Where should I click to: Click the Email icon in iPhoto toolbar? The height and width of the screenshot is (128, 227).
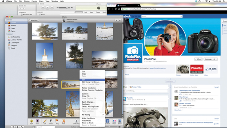120,122
